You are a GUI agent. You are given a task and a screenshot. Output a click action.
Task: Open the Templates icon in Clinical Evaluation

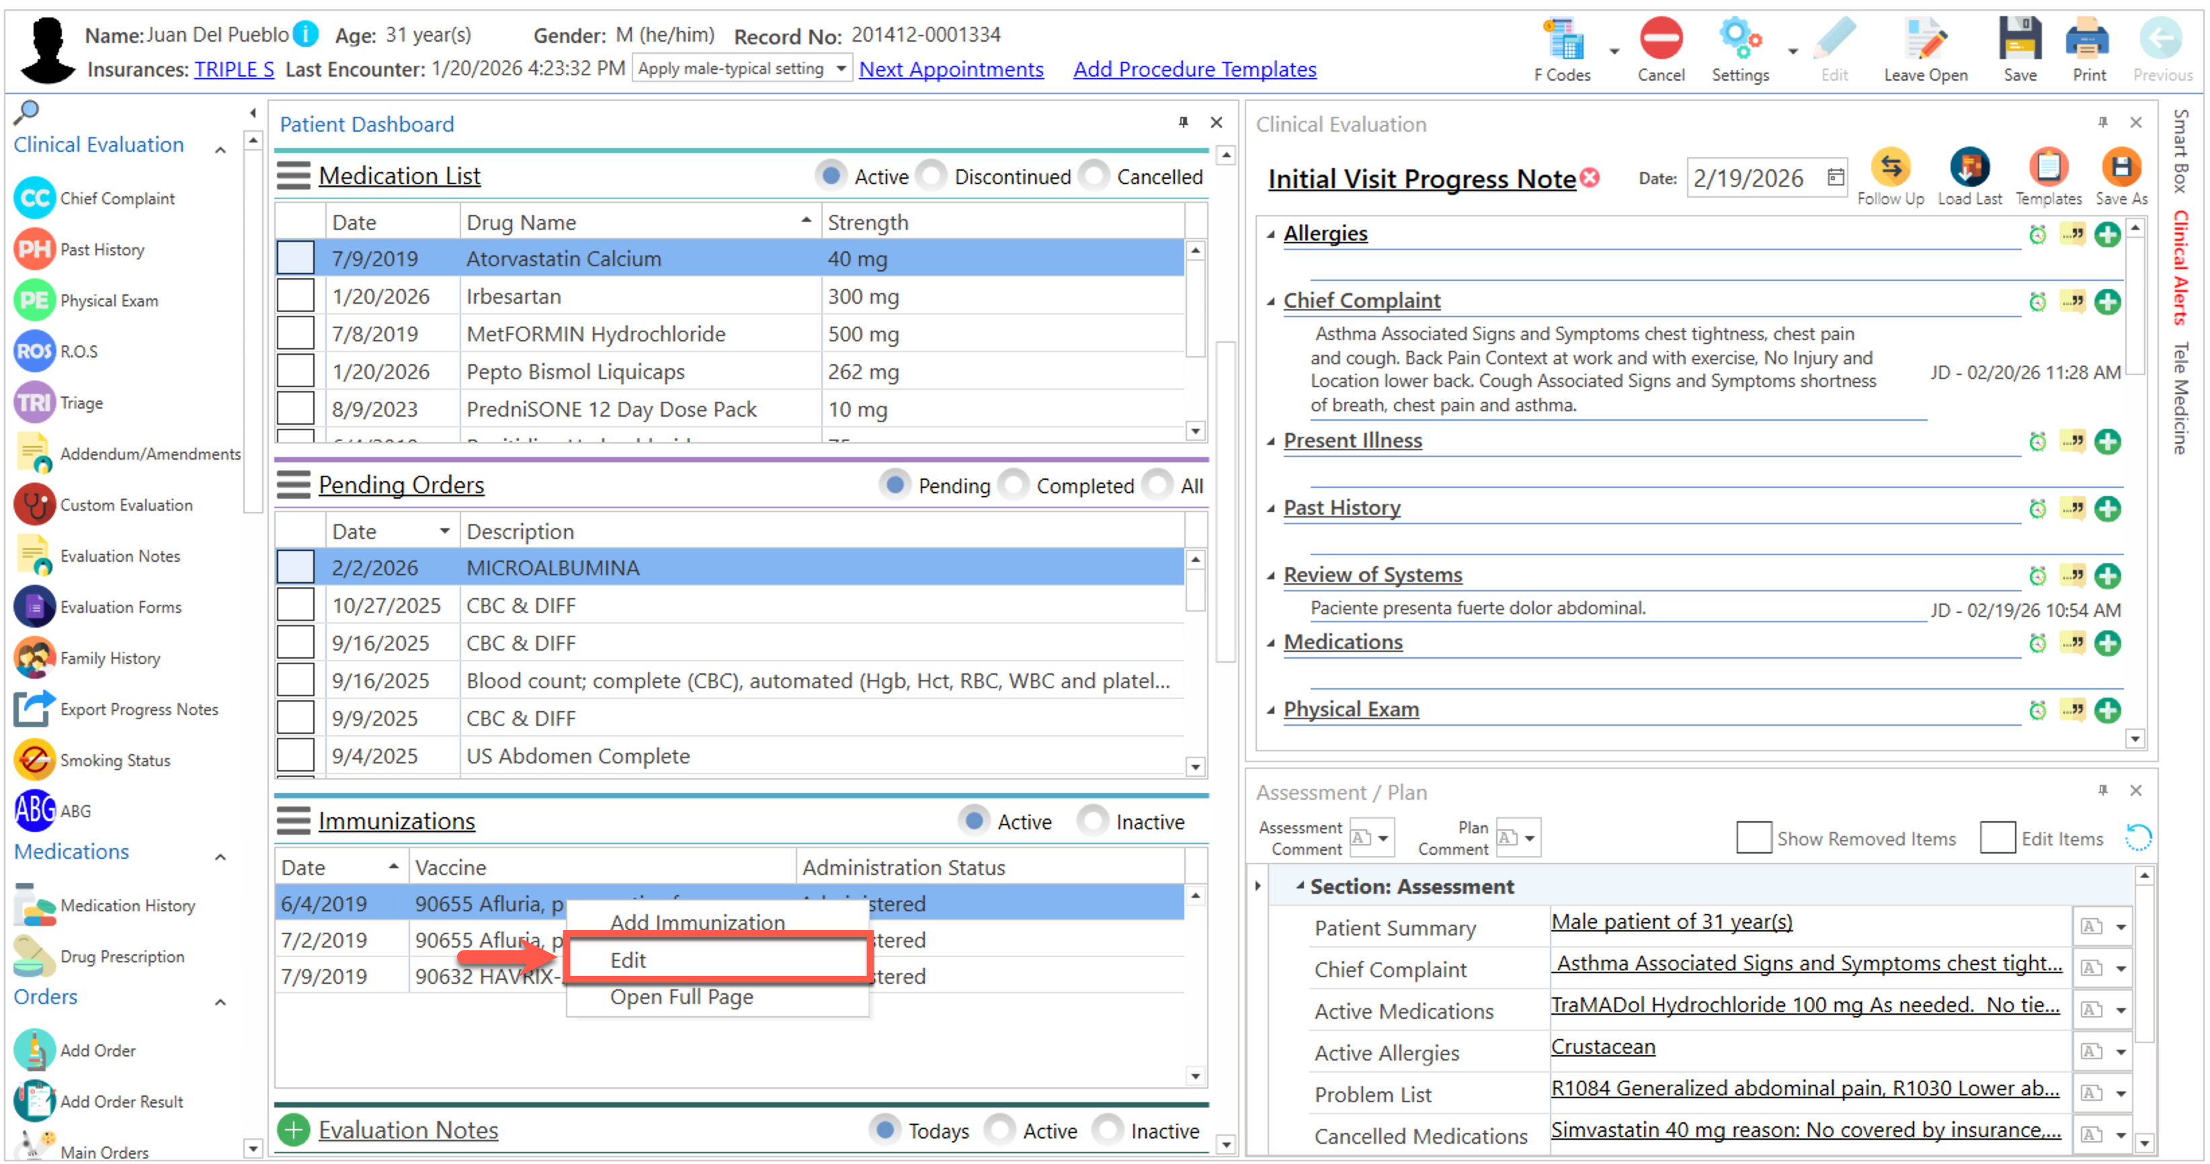2048,168
